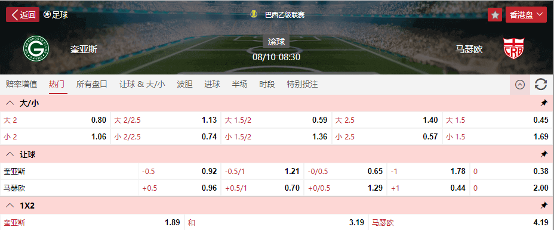The height and width of the screenshot is (230, 554).
Task: Select handicap +0/0.5 at 1.29
Action: (x=346, y=188)
